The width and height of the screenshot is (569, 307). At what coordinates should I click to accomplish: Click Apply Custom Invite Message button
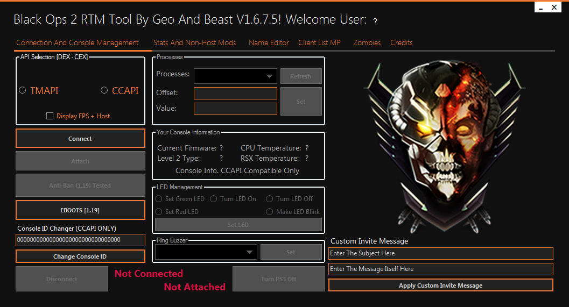[x=440, y=285]
